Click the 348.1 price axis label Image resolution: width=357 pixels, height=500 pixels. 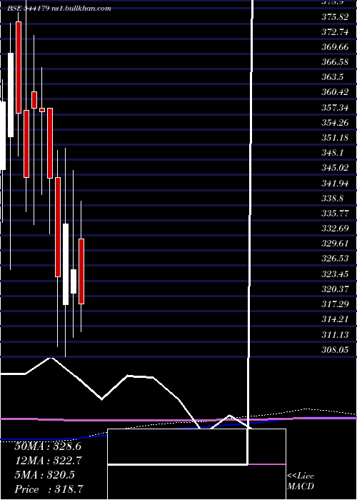coord(333,153)
